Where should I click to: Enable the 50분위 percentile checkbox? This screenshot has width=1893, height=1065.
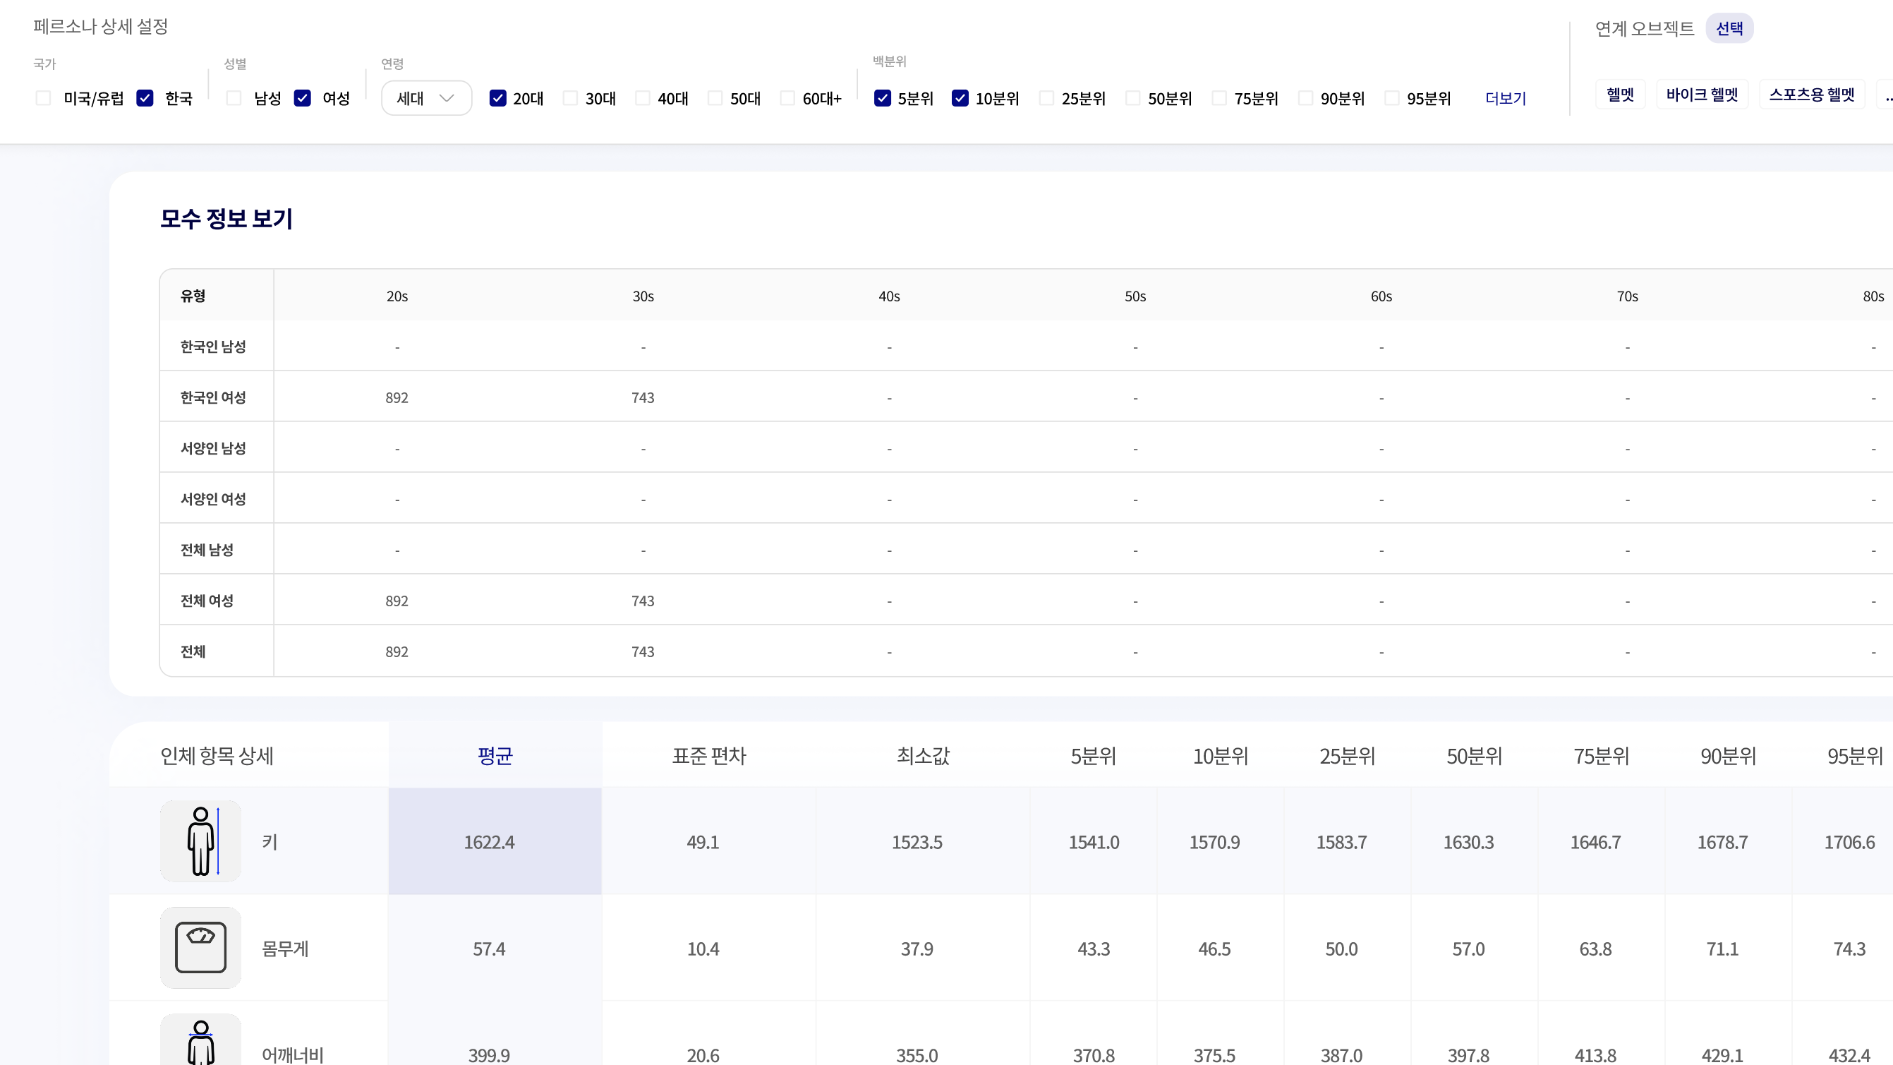(1133, 98)
